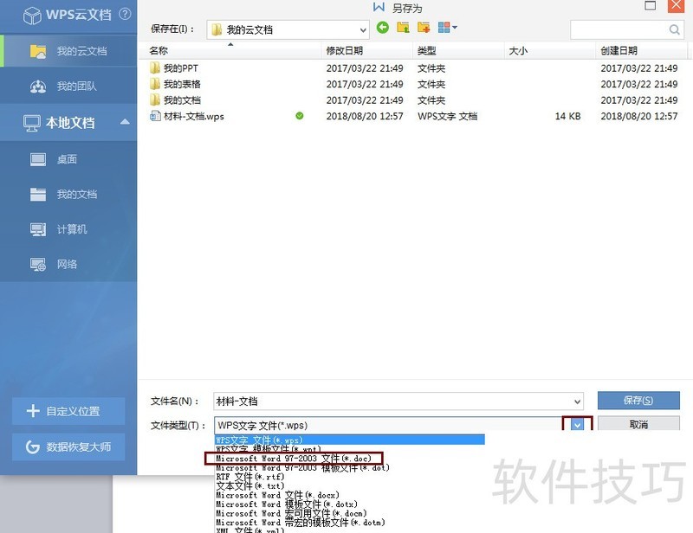Sort by 创建日期 column header
The height and width of the screenshot is (533, 693).
pos(642,51)
